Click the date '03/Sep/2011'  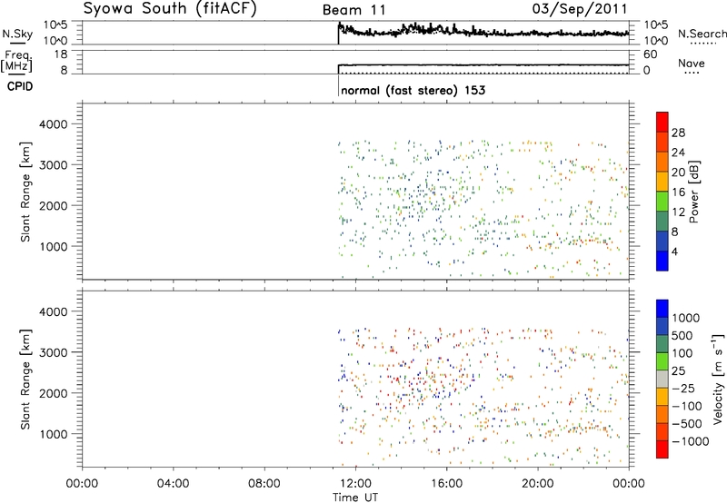click(x=580, y=9)
